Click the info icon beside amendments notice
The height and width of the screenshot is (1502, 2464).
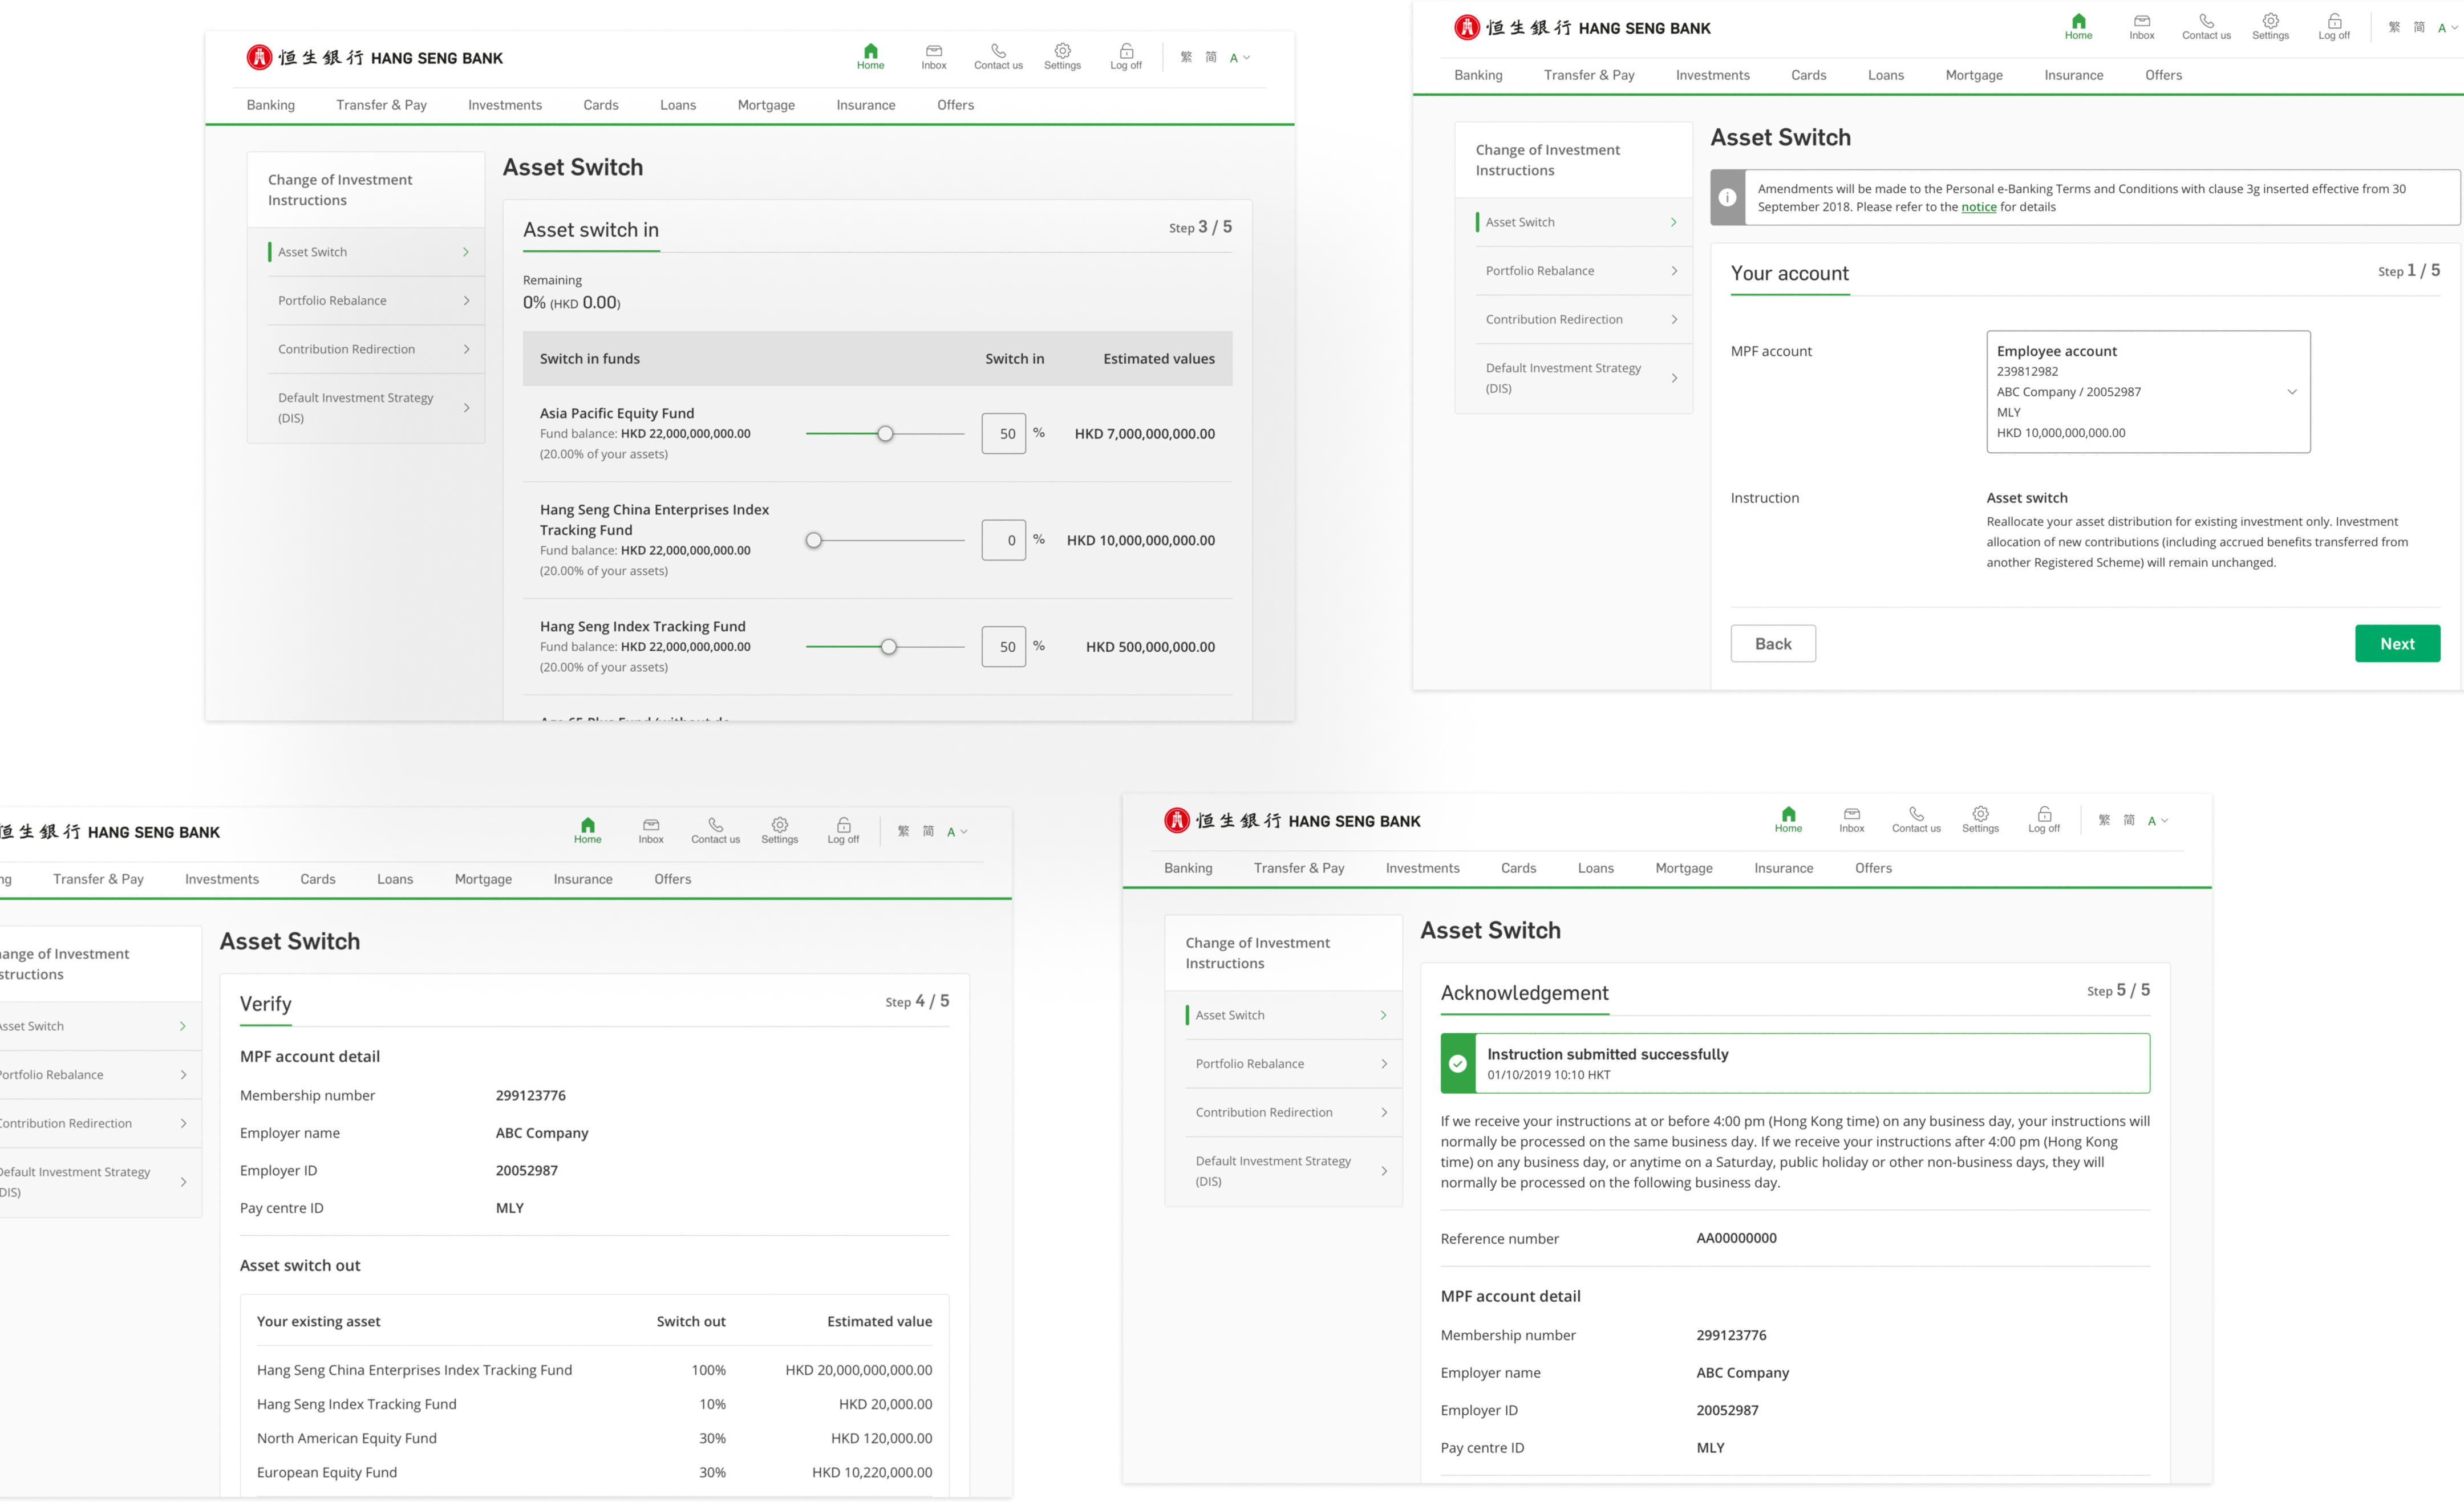click(1727, 197)
